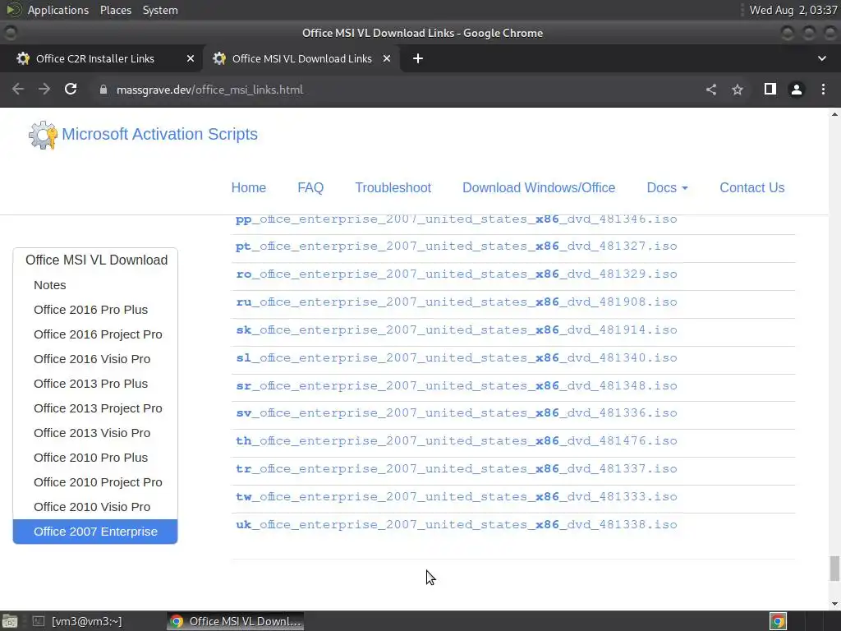Download the uk_office_enterprise_2007 ISO link
The width and height of the screenshot is (841, 631).
[457, 525]
